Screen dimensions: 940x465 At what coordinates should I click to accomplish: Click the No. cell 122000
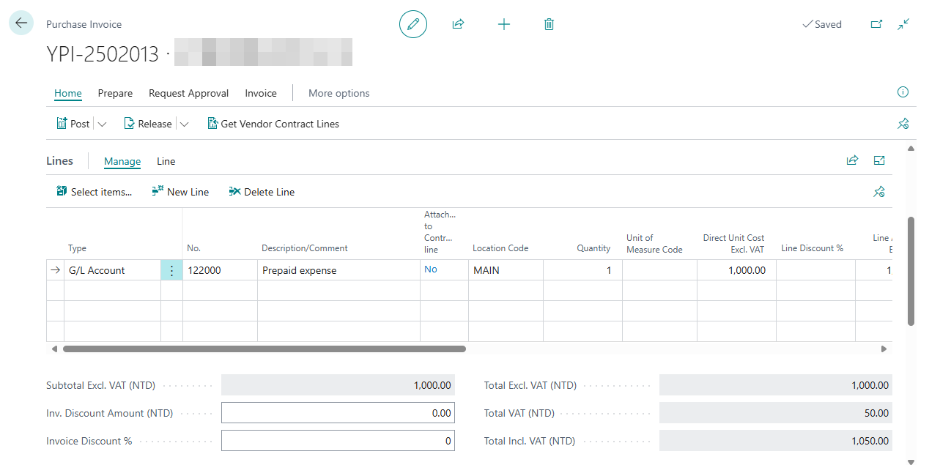(x=220, y=270)
